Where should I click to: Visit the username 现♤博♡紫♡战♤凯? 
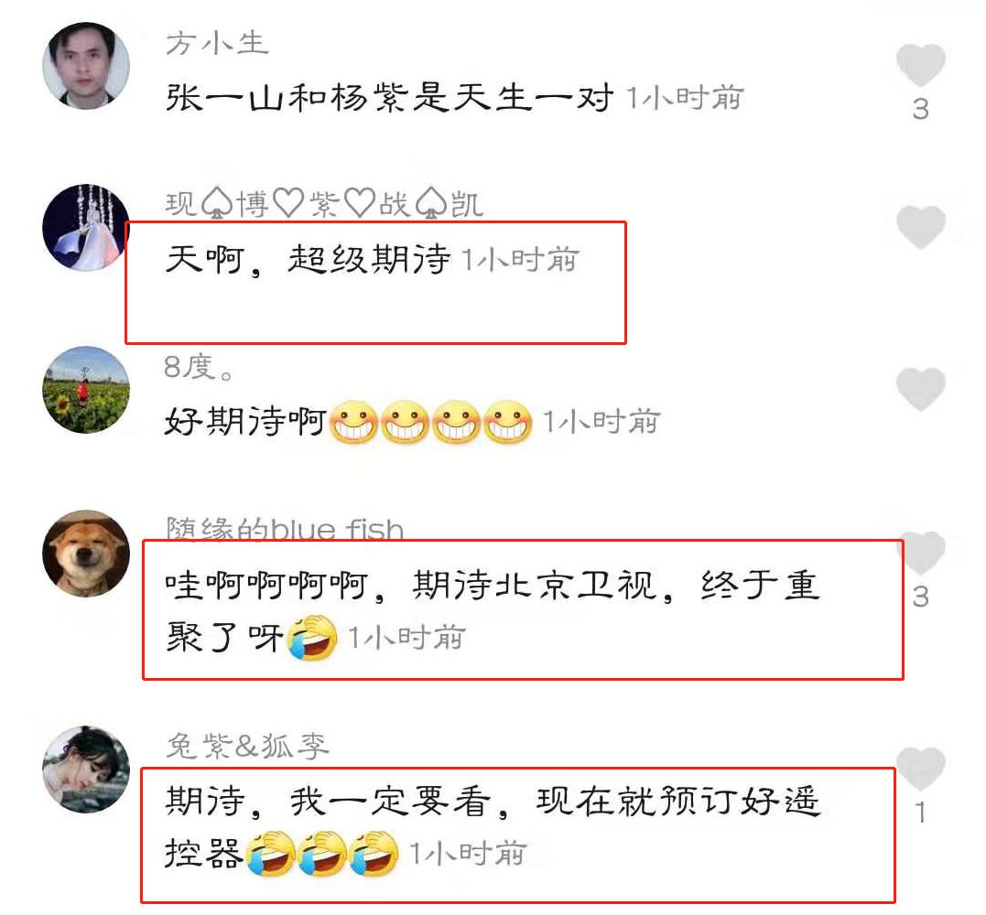324,204
